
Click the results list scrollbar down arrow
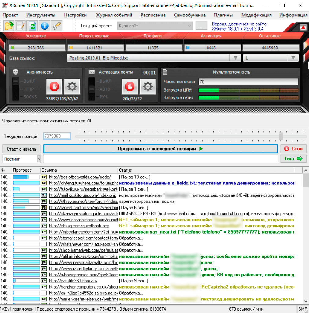click(306, 301)
